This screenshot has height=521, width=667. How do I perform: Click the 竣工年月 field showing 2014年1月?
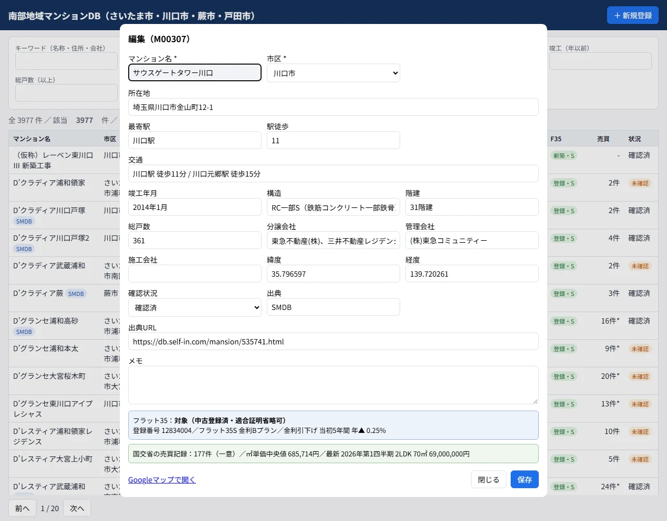(x=195, y=207)
